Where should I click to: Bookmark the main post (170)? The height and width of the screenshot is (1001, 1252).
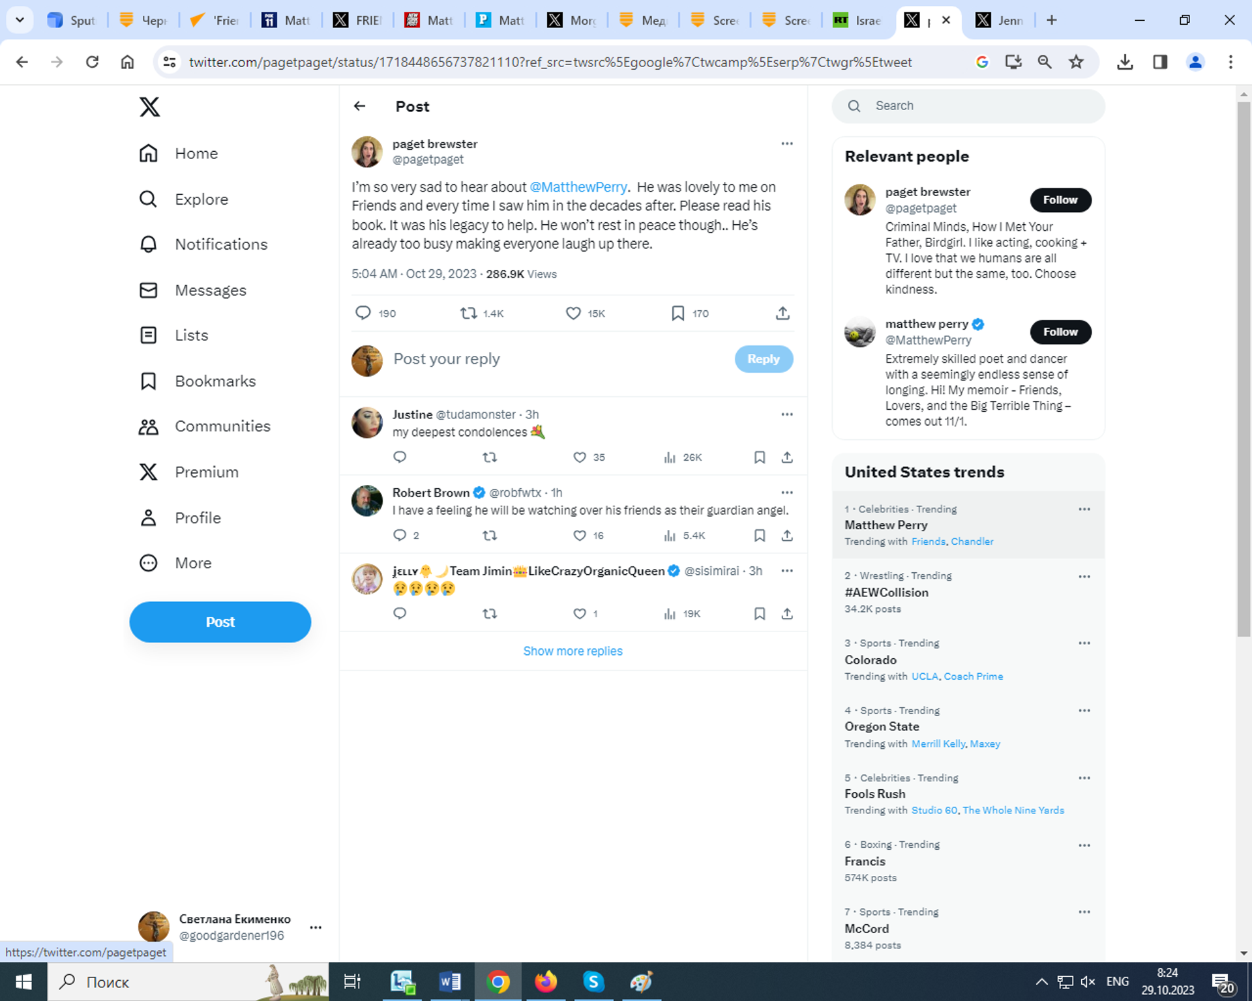point(678,313)
